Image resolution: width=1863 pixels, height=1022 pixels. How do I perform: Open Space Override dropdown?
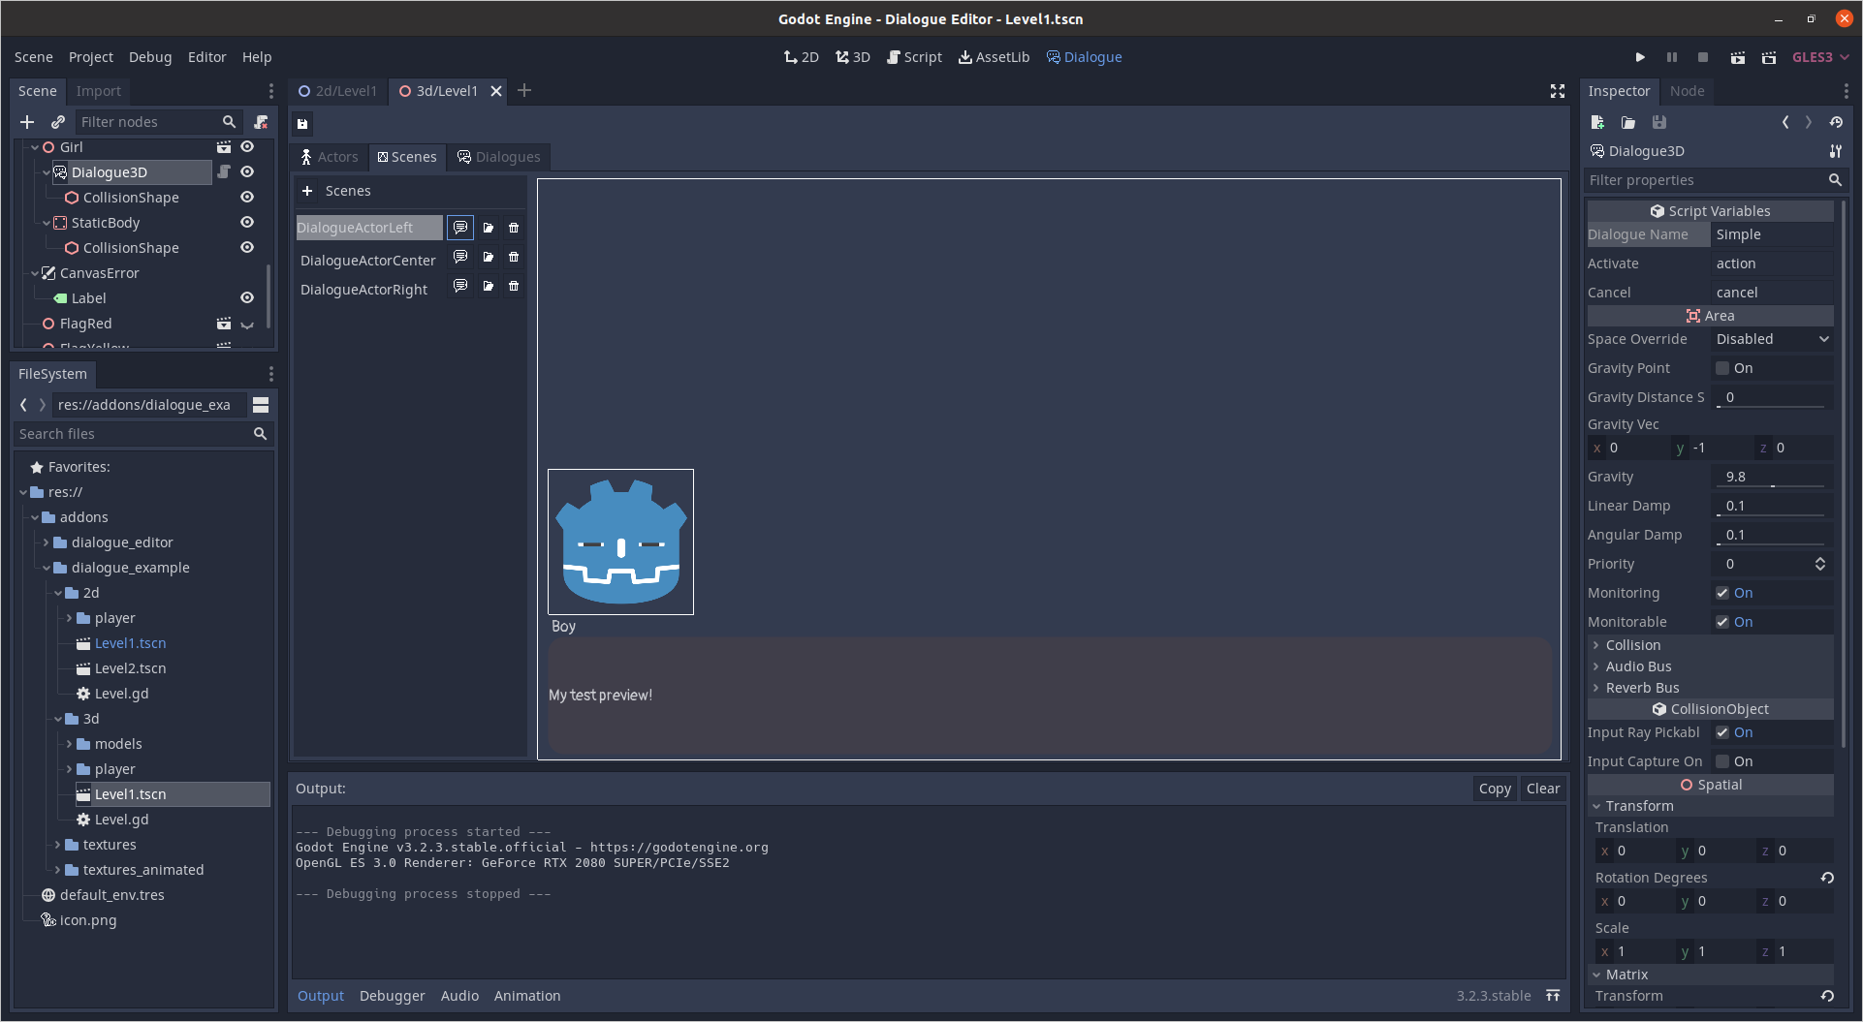(x=1772, y=339)
